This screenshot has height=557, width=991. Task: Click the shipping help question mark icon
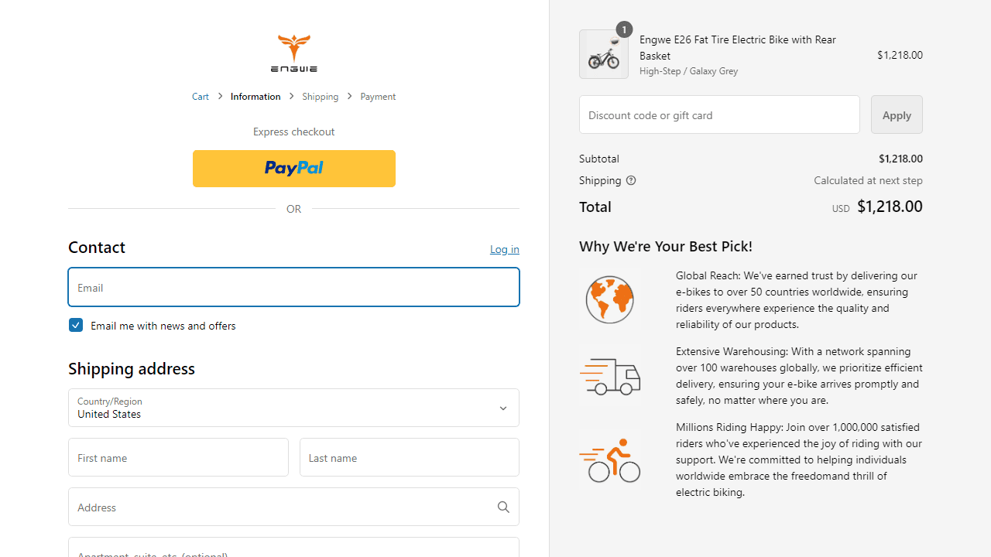(x=631, y=180)
